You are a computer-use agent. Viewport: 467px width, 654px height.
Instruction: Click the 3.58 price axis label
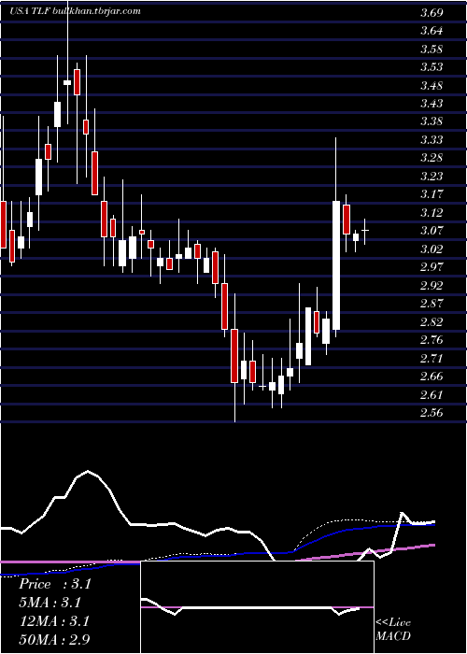432,50
